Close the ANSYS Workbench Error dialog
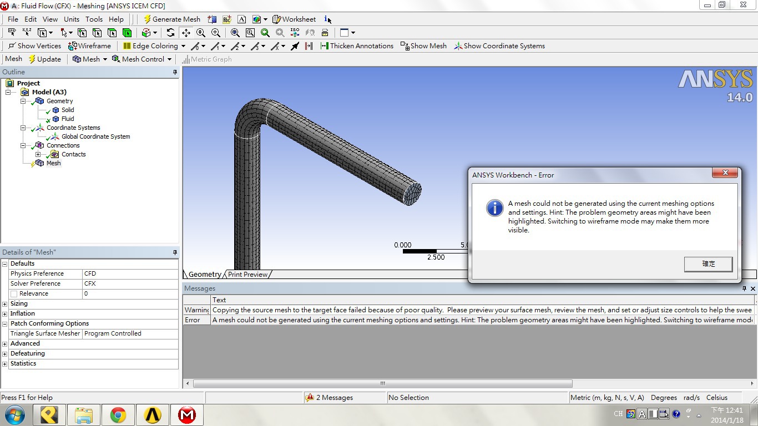This screenshot has width=758, height=426. click(725, 173)
